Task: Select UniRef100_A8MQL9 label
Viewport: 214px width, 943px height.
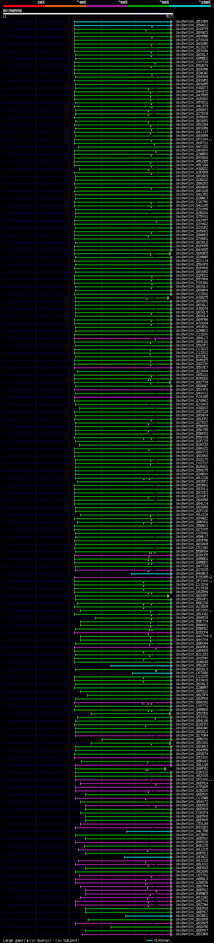Action: coord(192,878)
